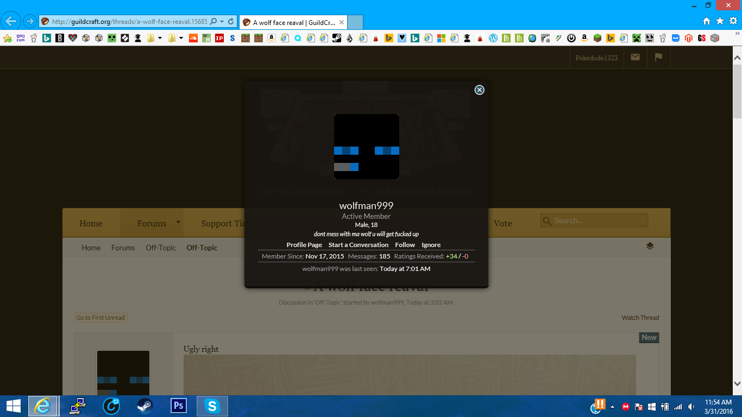
Task: Open the Steam bookmark in favorites bar
Action: pos(337,38)
